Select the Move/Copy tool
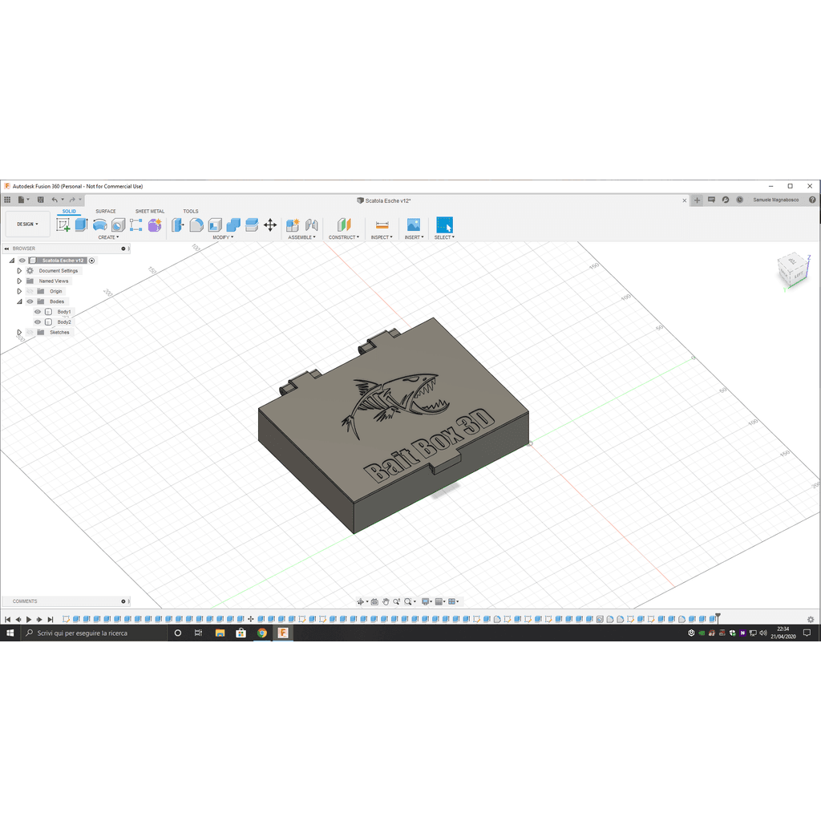This screenshot has width=821, height=821. (x=270, y=225)
